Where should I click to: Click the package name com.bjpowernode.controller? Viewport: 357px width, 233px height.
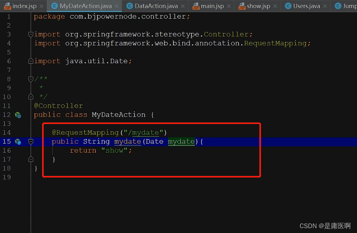(x=127, y=16)
